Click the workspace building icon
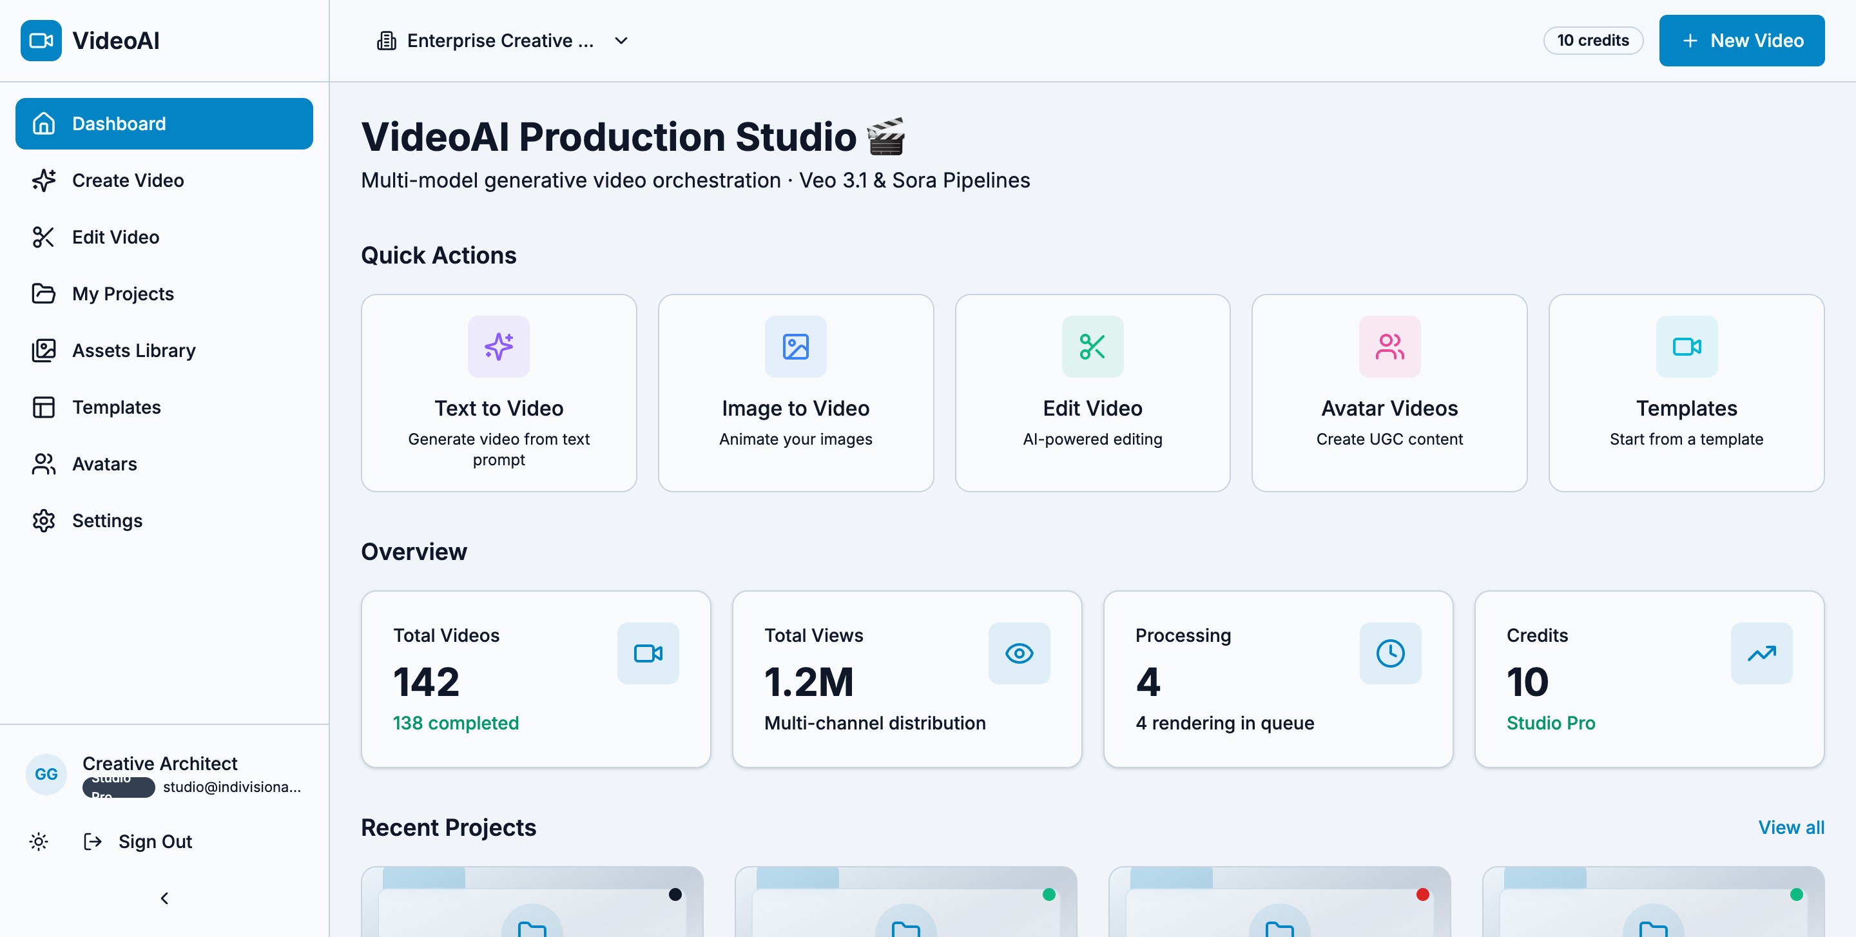 pos(387,41)
